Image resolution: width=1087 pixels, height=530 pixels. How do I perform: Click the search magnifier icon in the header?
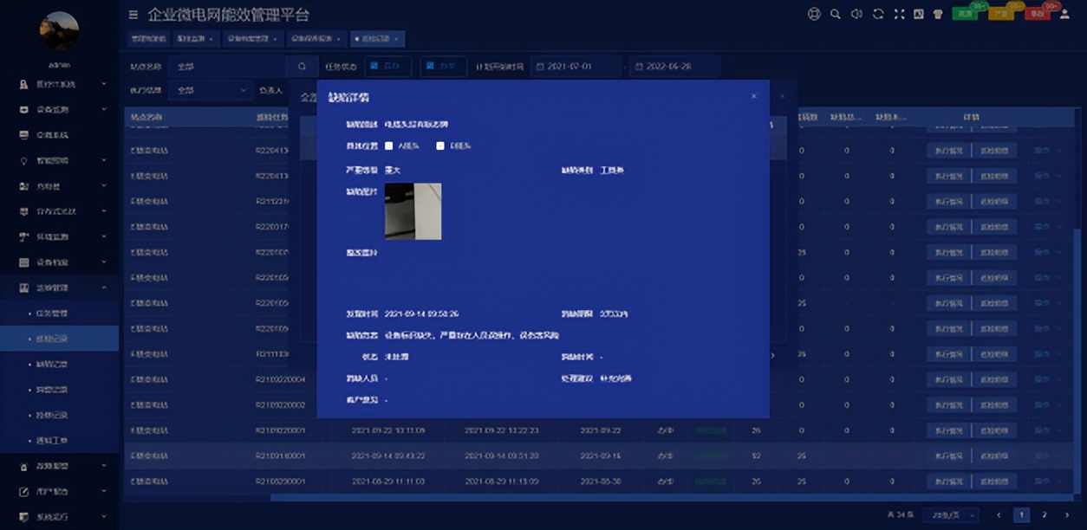tap(835, 15)
